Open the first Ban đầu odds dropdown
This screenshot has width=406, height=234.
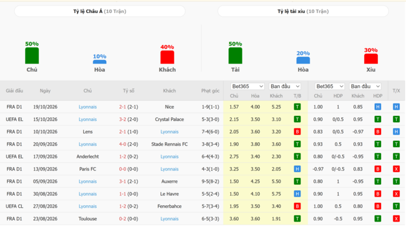[x=285, y=86]
